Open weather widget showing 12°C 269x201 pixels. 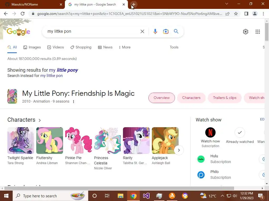[209, 196]
